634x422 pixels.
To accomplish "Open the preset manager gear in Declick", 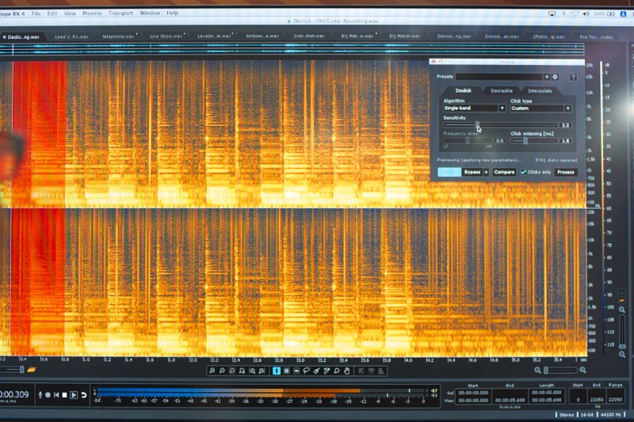I will click(556, 77).
